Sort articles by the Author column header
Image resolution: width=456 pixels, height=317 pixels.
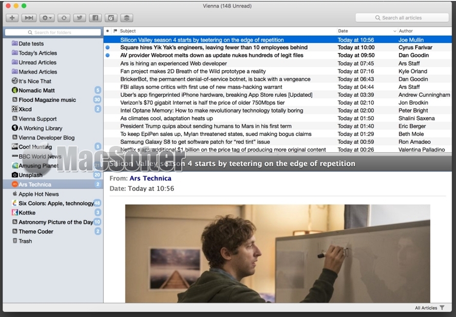tap(425, 31)
